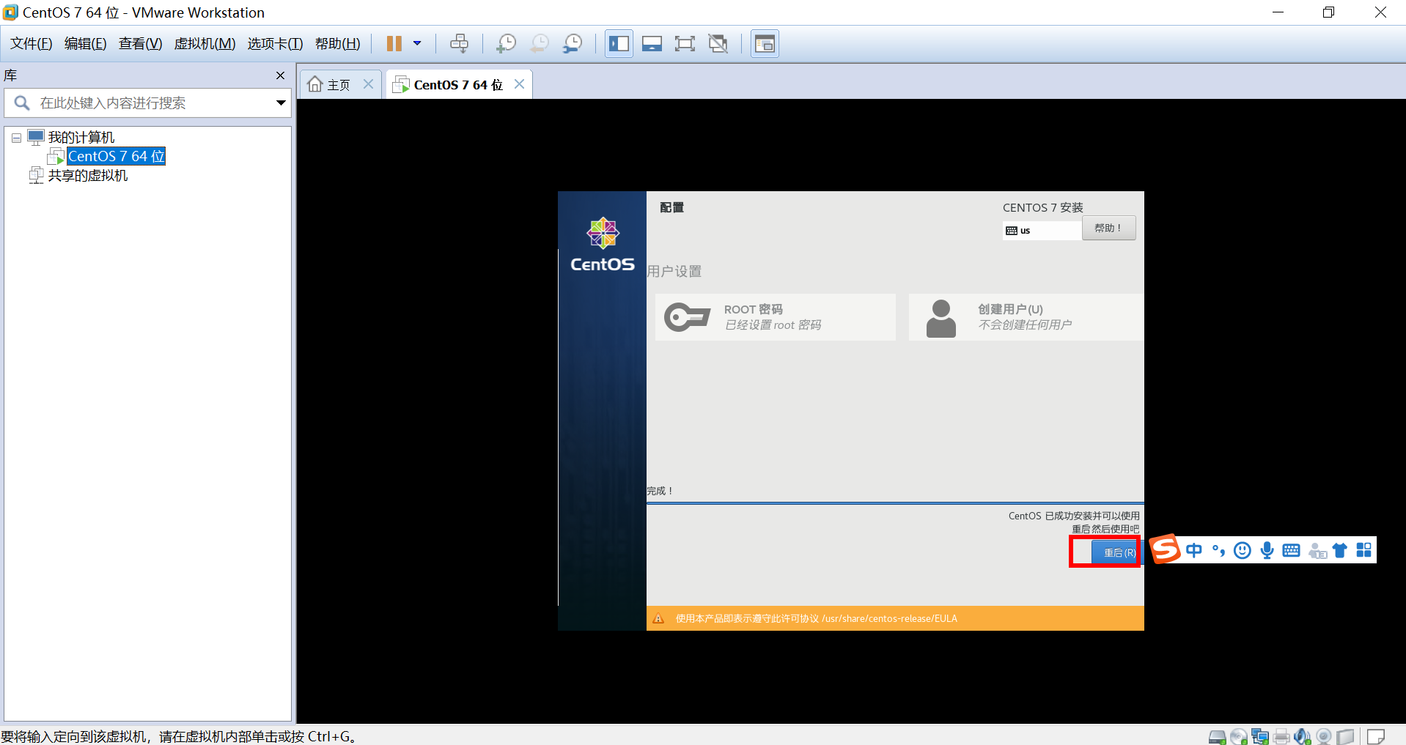
Task: Click the CentOS logo in installer sidebar
Action: click(603, 245)
